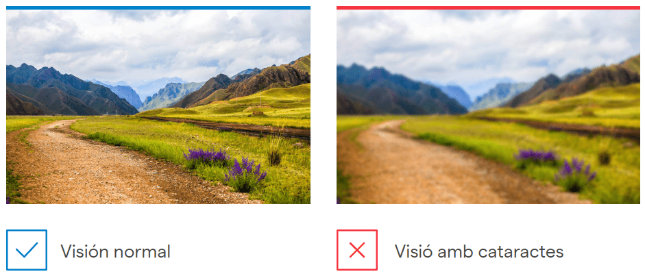Click the tall grass tuft near the flowers
Viewport: 645px width, 274px height.
[x=275, y=149]
